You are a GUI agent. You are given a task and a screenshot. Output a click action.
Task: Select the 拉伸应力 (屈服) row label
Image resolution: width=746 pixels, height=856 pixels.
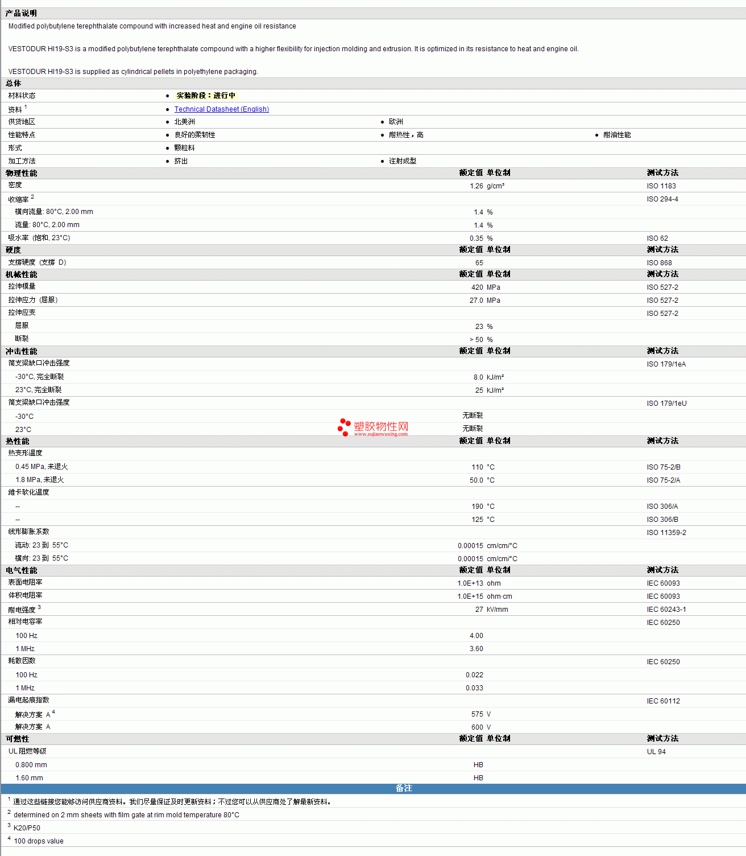[33, 300]
